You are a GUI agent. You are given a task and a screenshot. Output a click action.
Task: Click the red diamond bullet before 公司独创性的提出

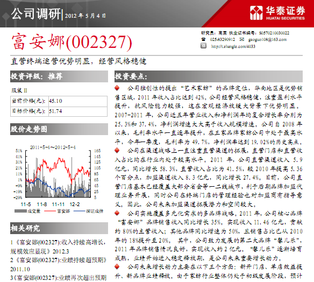117,88
